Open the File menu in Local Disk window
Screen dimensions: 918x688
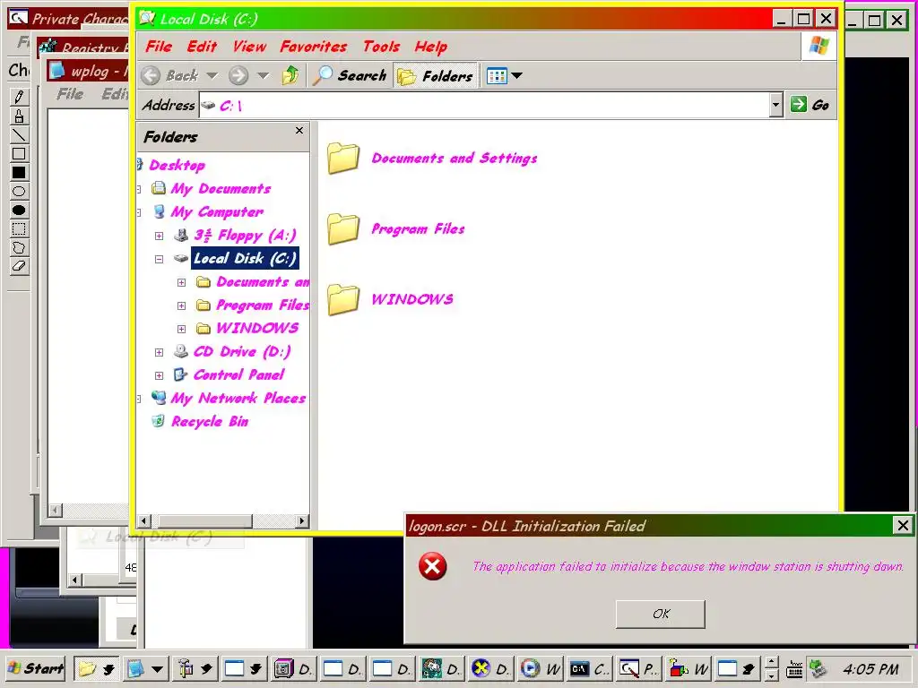click(159, 47)
